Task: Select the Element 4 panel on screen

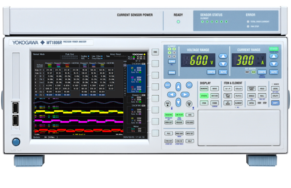Action: (x=136, y=99)
